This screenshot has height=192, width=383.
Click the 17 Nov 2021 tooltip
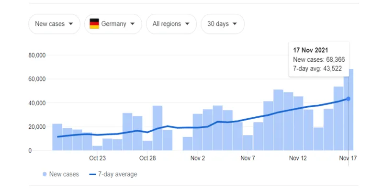coord(319,59)
